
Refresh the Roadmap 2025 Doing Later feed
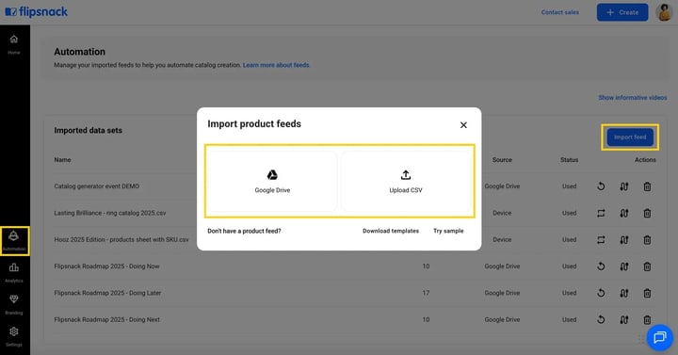pos(601,293)
